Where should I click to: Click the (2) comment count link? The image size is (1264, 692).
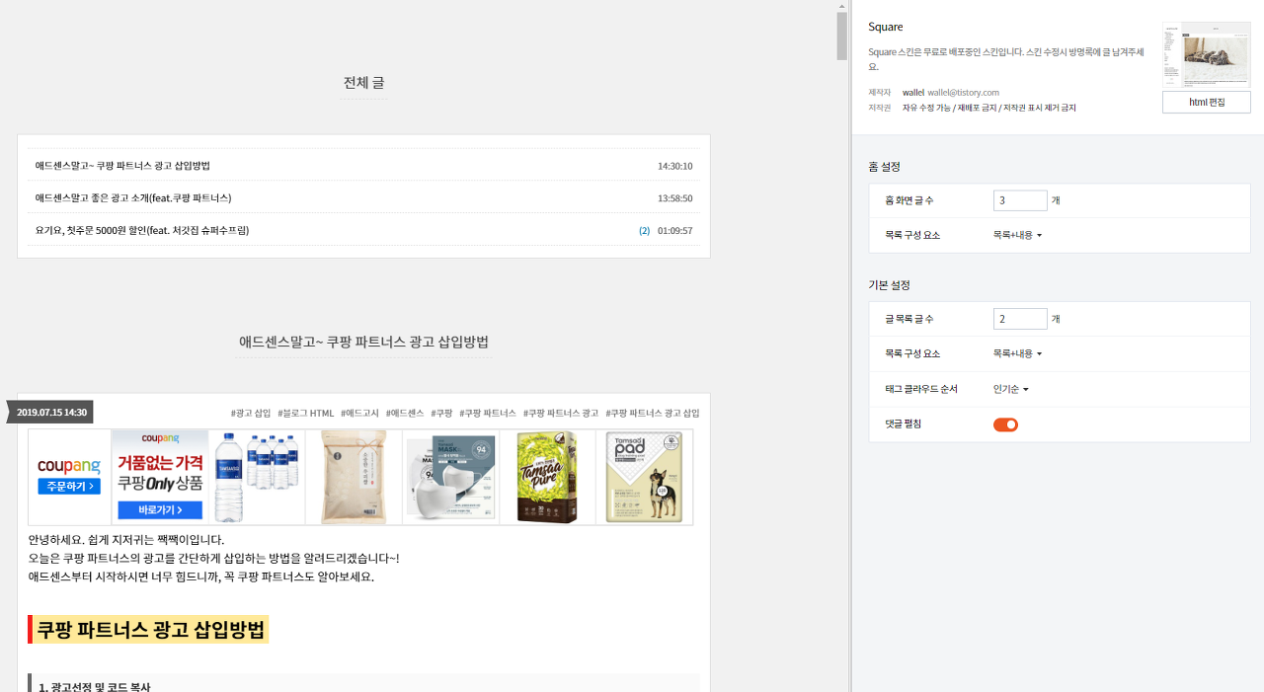tap(644, 231)
